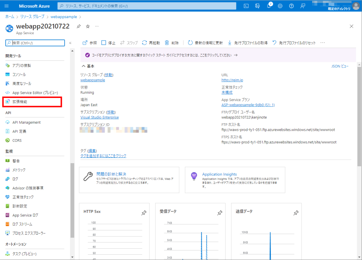Open the Azure portal hamburger menu
The height and width of the screenshot is (260, 362).
coord(6,6)
